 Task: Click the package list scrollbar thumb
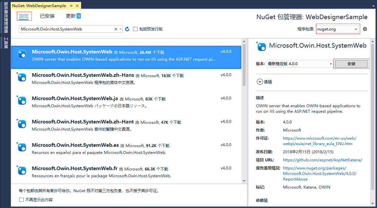pyautogui.click(x=244, y=65)
